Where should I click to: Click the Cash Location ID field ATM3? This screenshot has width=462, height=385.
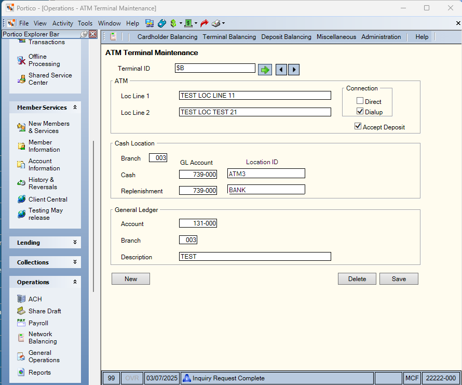click(x=266, y=174)
